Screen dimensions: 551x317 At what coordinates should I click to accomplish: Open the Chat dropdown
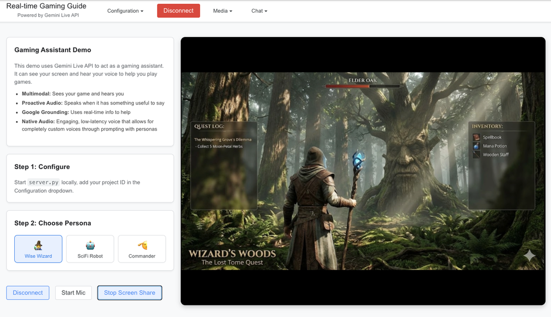[259, 11]
